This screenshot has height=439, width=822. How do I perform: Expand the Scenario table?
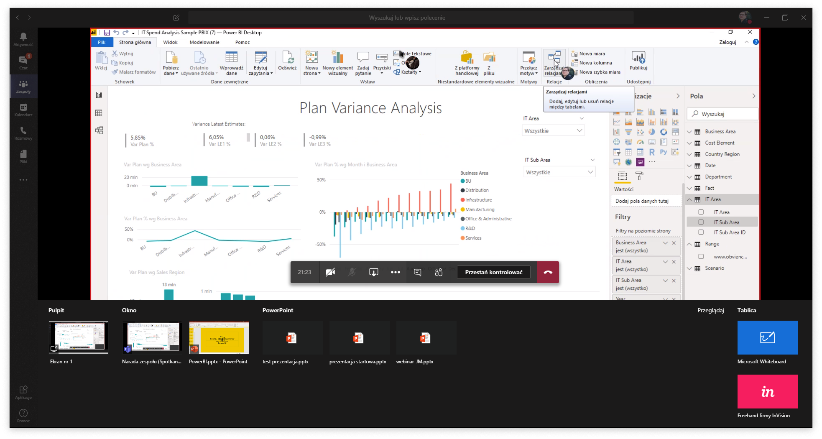coord(689,268)
